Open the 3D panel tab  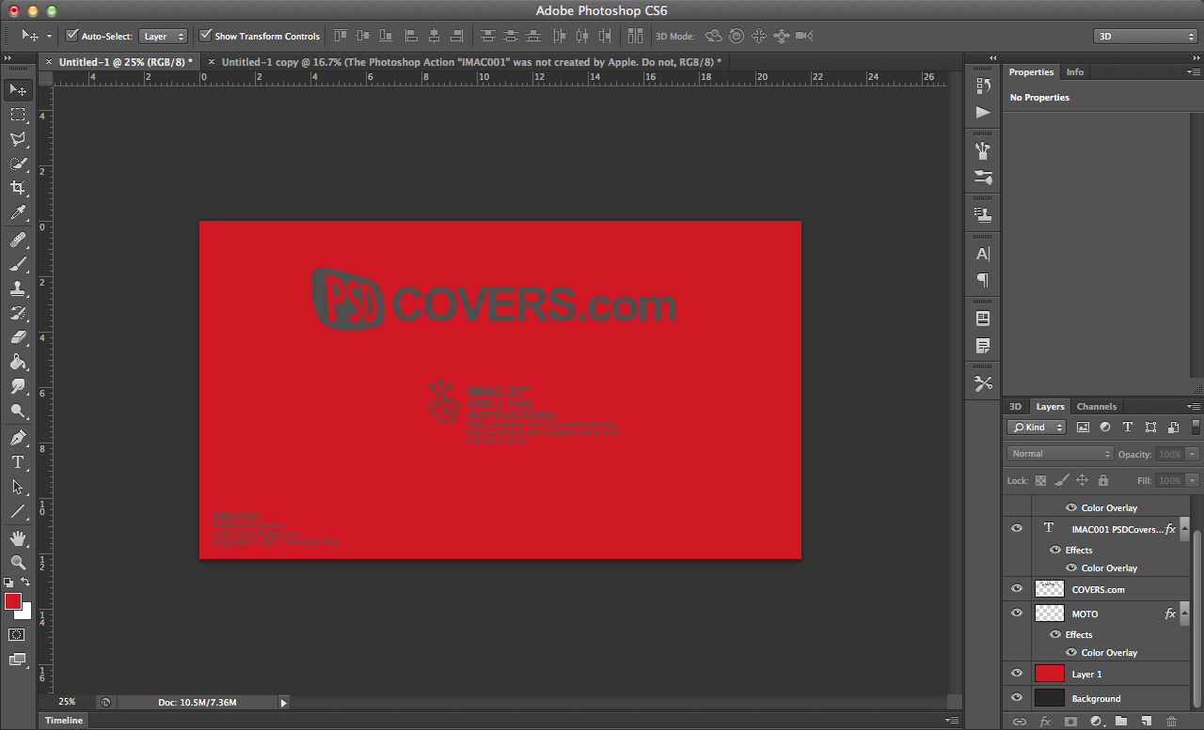click(x=1016, y=407)
